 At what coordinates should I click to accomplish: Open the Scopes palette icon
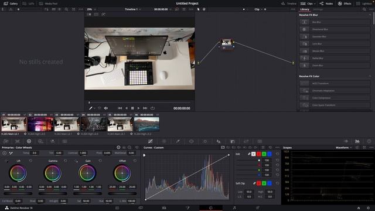357,141
